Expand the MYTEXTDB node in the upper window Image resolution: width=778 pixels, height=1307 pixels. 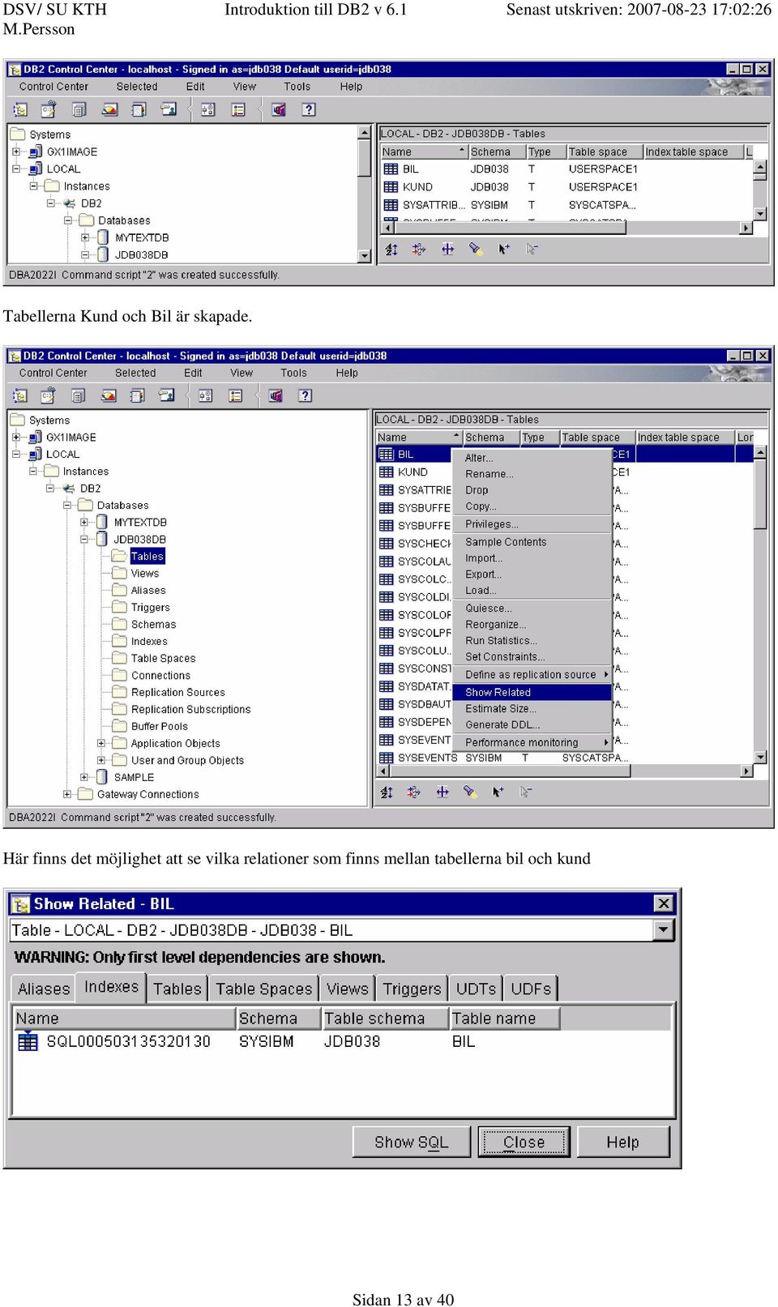85,237
